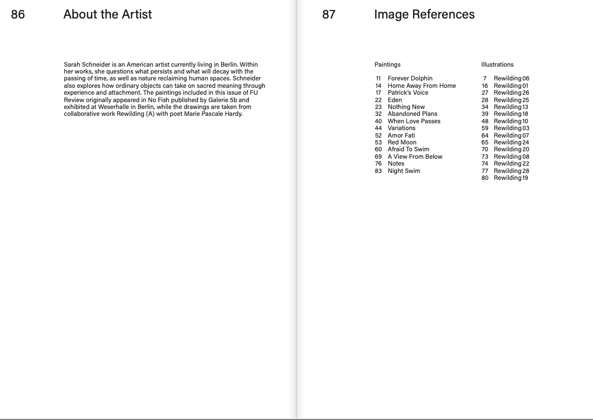The width and height of the screenshot is (593, 420).
Task: Select the 'Night Swim' entry
Action: click(403, 171)
